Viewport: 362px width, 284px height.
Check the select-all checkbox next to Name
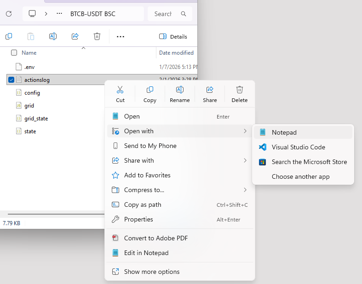click(x=14, y=53)
